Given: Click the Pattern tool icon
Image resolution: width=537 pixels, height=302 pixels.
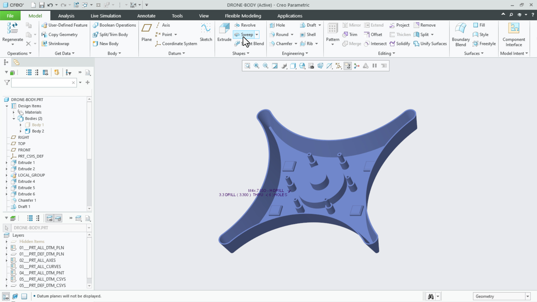Looking at the screenshot, I should 332,29.
